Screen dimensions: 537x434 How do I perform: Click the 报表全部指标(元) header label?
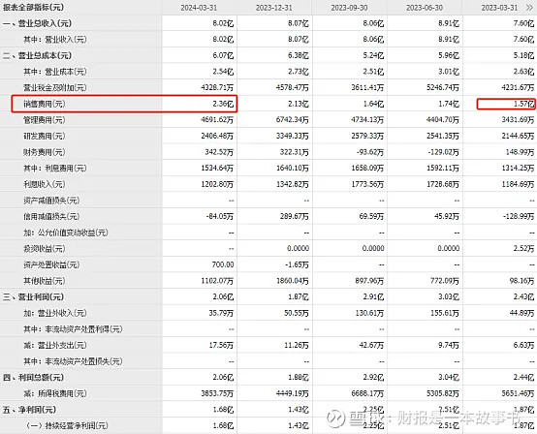[x=33, y=7]
